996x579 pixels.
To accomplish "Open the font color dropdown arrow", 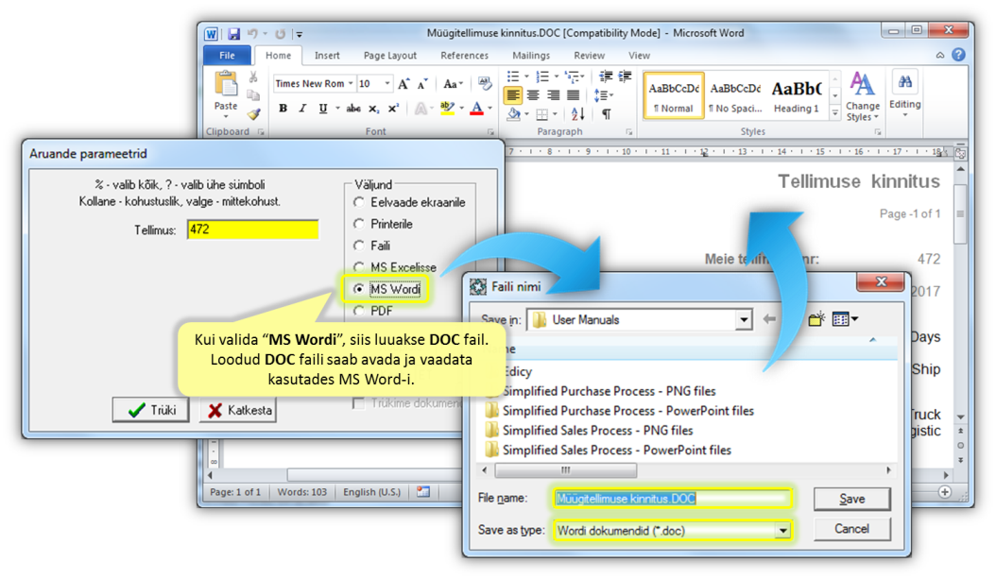I will (490, 109).
